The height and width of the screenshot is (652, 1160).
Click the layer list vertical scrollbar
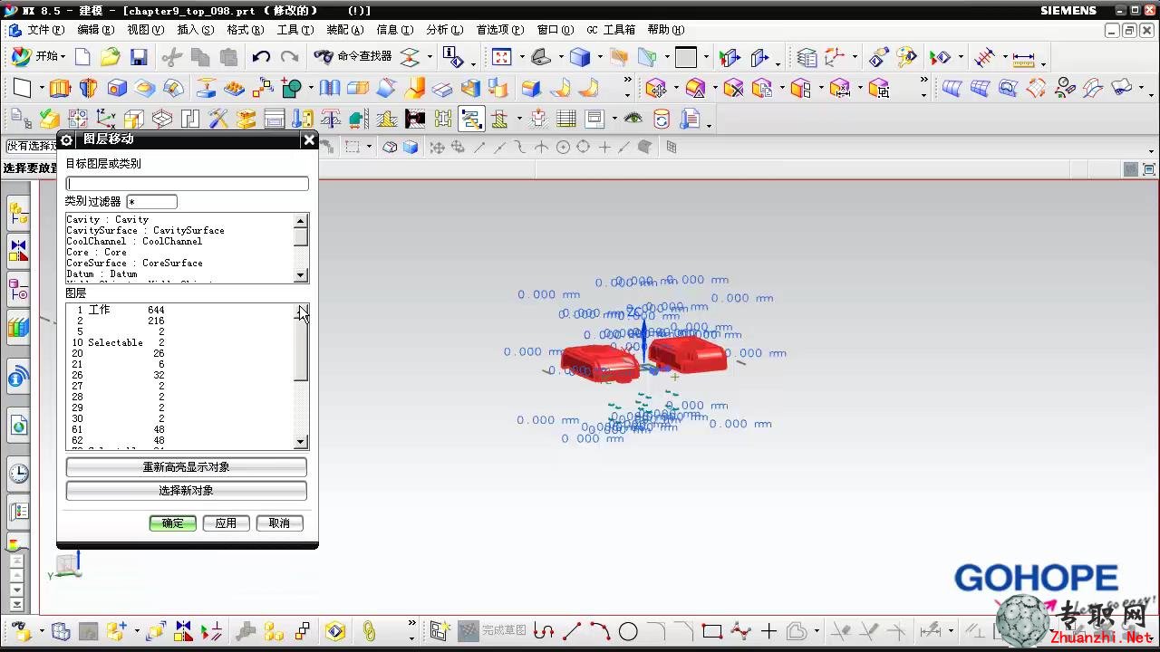[302, 377]
